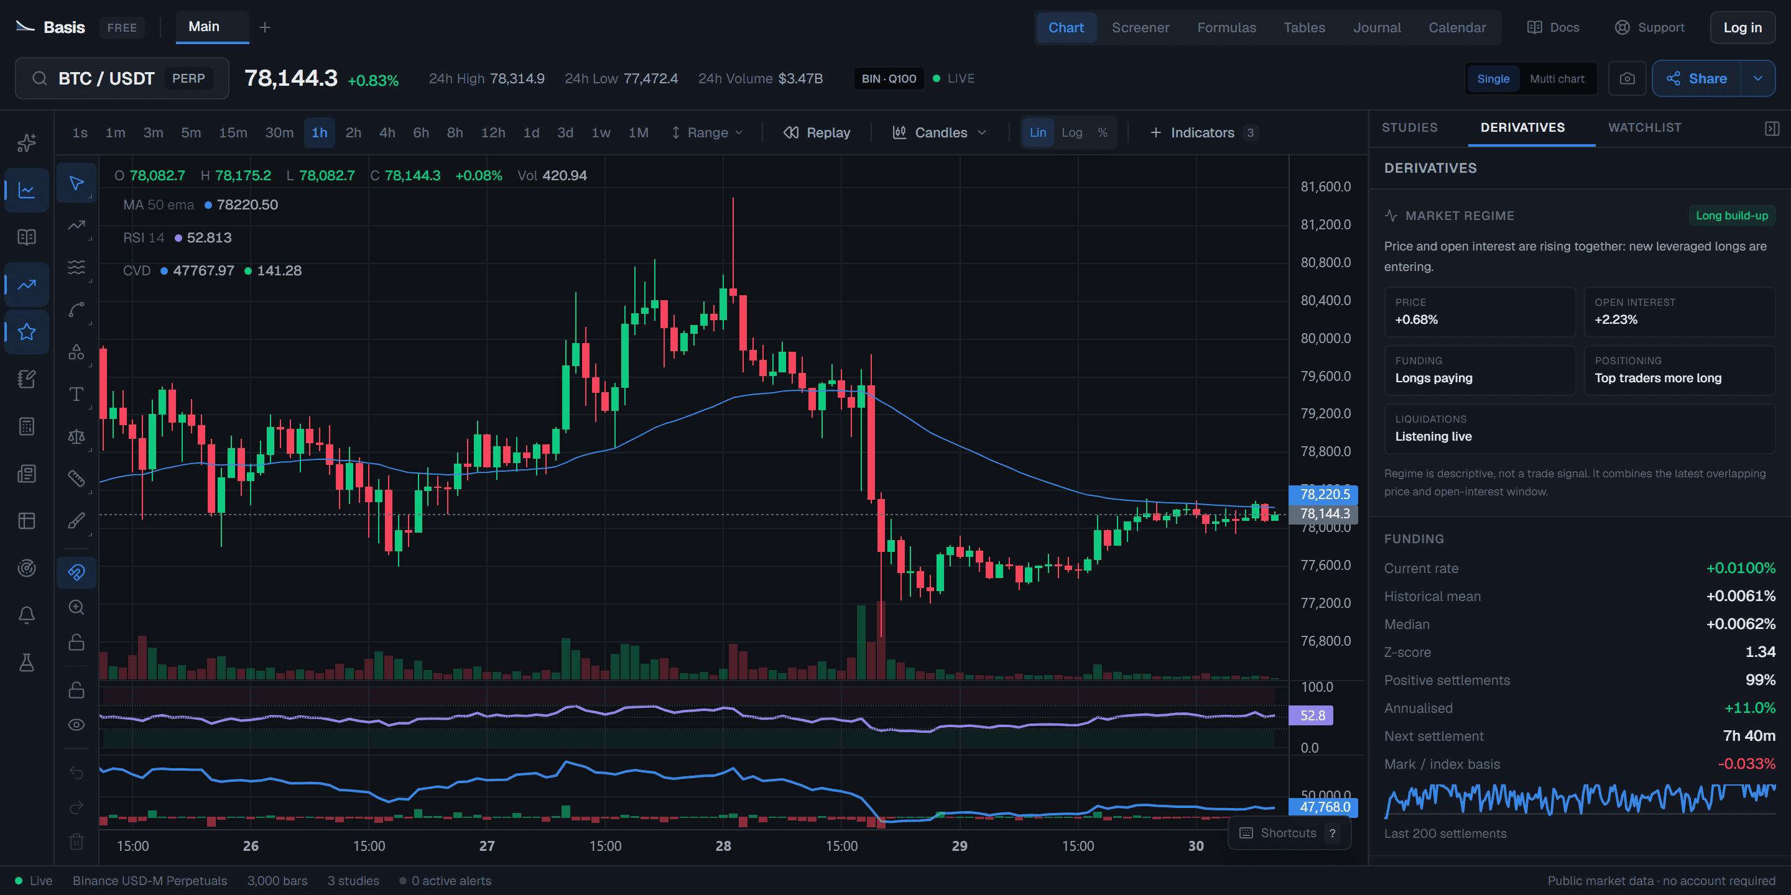Take a chart snapshot with camera icon

1627,78
